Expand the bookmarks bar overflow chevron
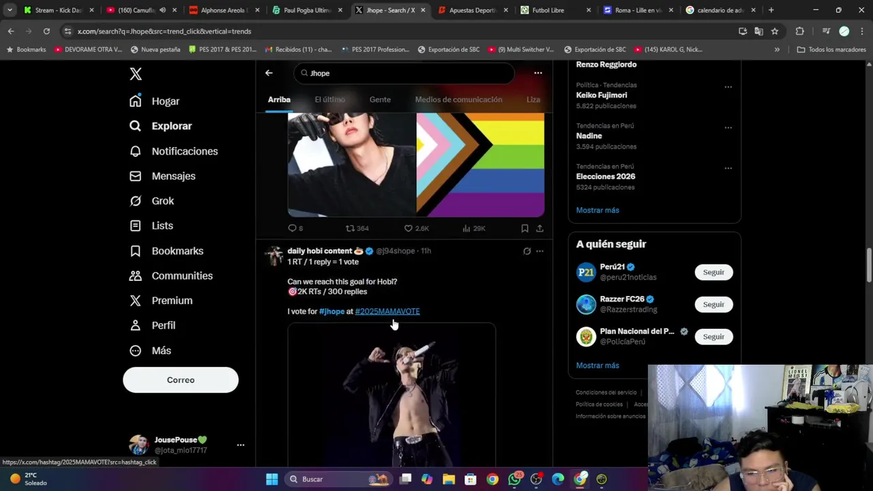 tap(777, 50)
